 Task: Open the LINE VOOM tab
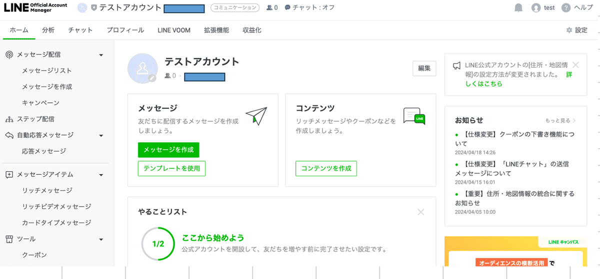coord(174,30)
